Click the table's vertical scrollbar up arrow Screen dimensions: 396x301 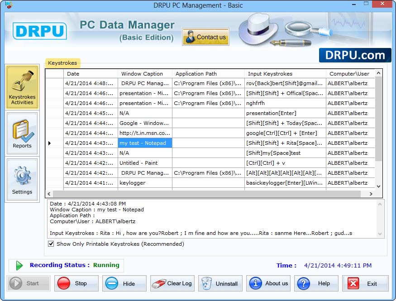point(378,73)
